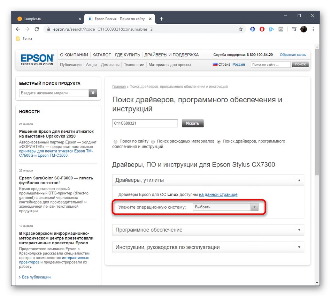This screenshot has height=297, width=331.
Task: Submit quick product search arrow button
Action: click(93, 93)
